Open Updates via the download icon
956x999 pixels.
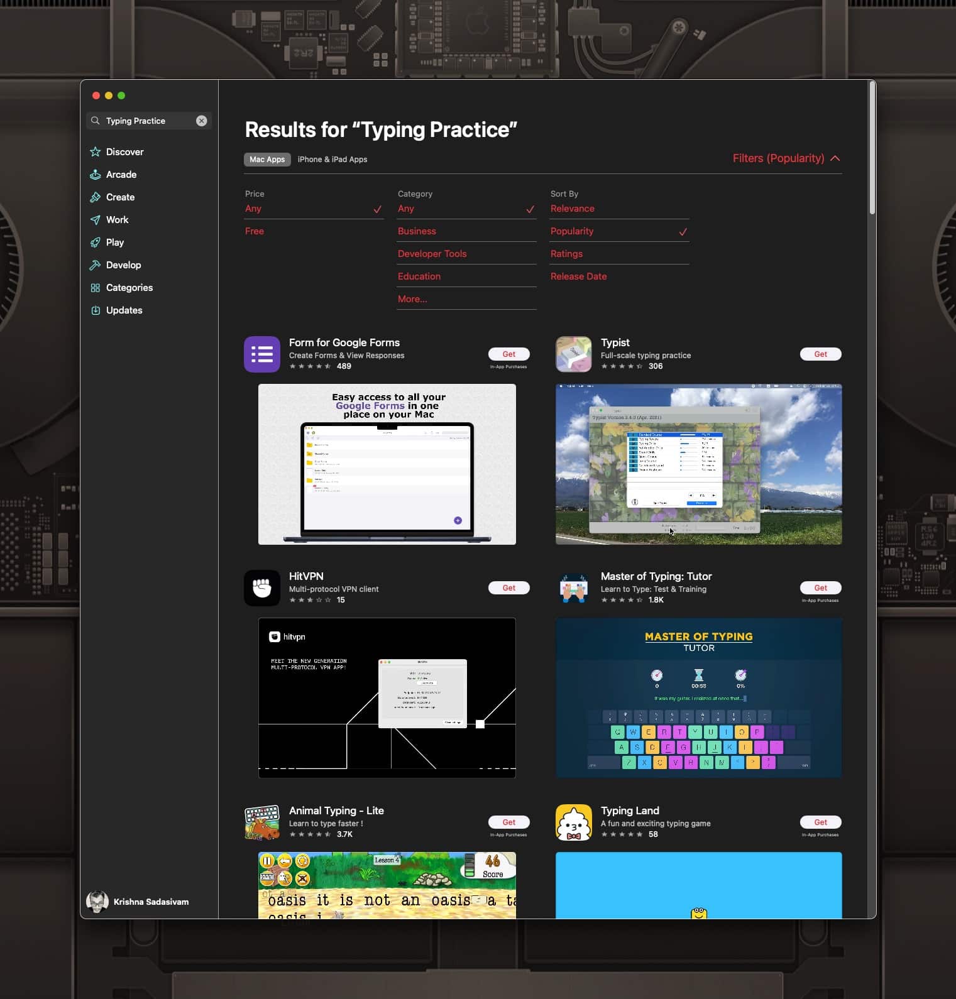click(x=96, y=310)
